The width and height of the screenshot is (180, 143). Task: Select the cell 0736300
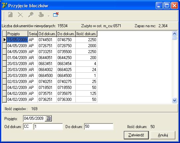[x=66, y=99]
